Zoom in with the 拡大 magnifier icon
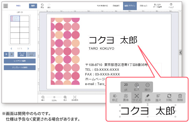190x123 pixels. pyautogui.click(x=65, y=98)
